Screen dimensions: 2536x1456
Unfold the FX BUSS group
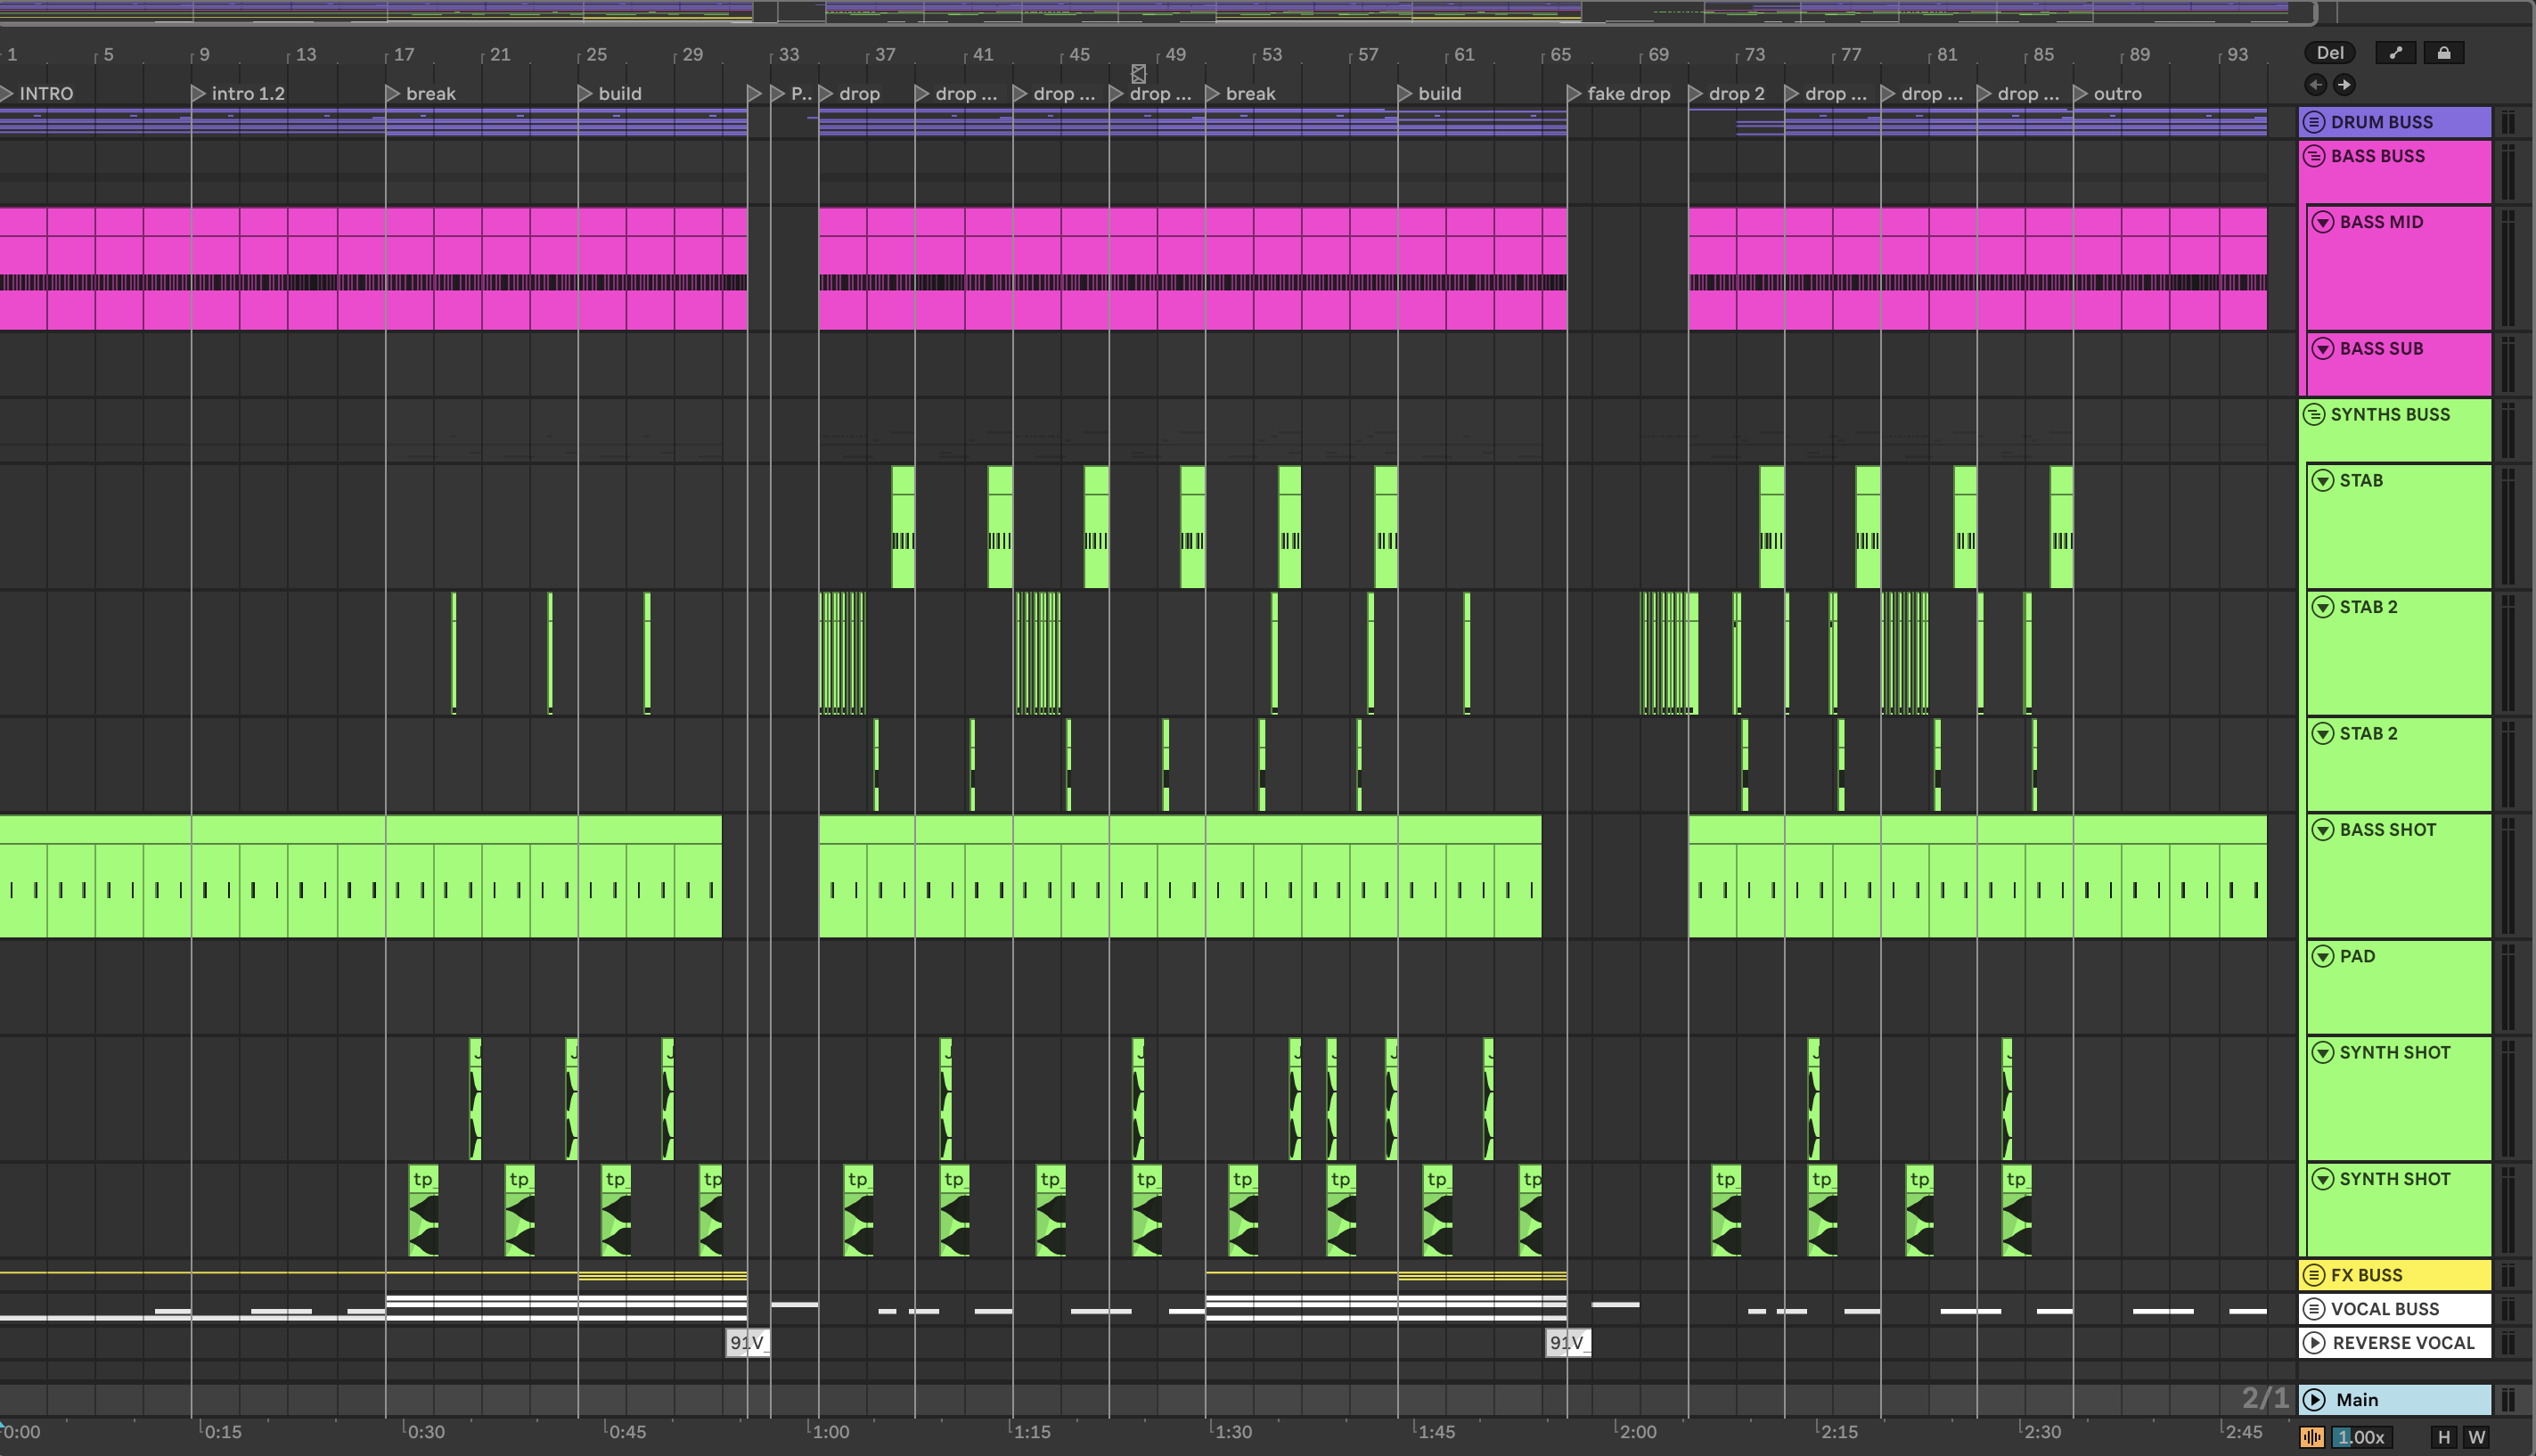tap(2314, 1275)
